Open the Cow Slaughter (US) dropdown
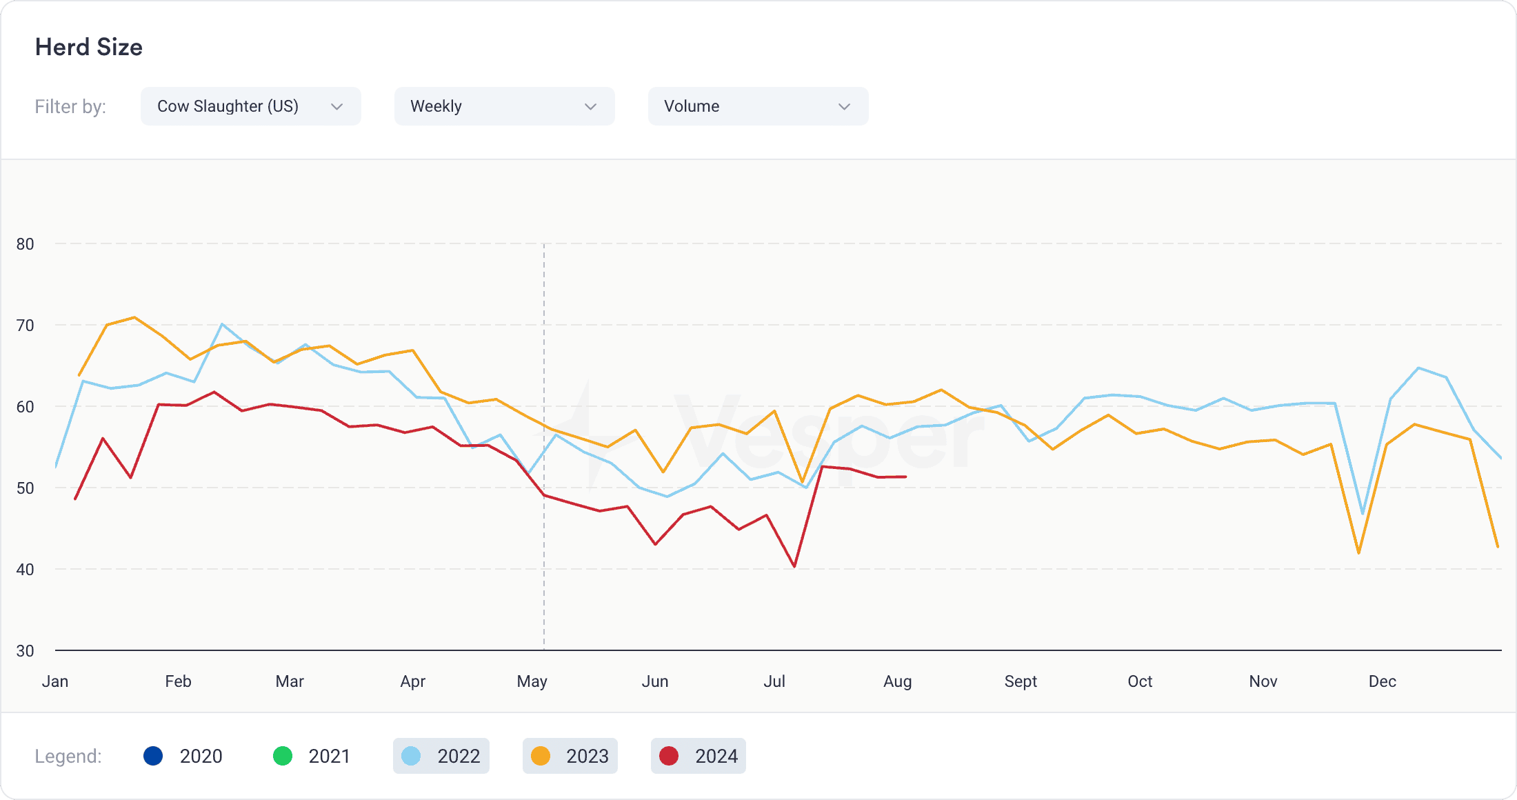The height and width of the screenshot is (800, 1517). point(250,106)
